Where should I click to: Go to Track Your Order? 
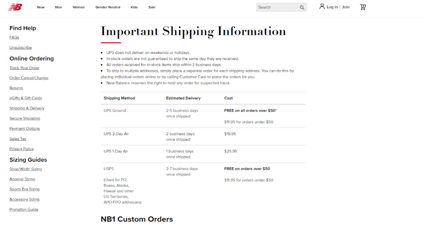pyautogui.click(x=24, y=68)
